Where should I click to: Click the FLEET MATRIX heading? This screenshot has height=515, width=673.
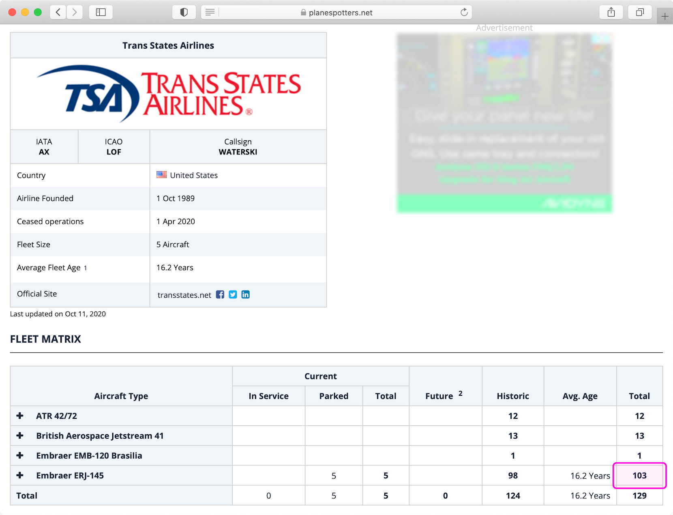coord(45,339)
